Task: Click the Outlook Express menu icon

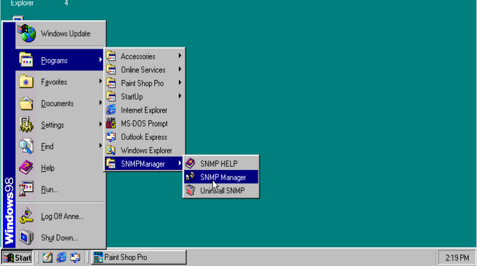Action: tap(111, 137)
